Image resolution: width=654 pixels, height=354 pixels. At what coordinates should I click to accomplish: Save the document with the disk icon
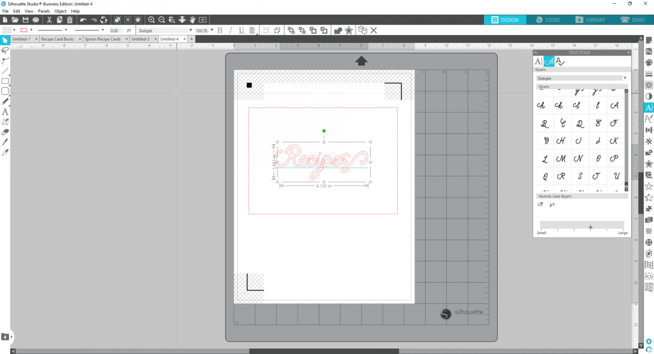pos(26,20)
